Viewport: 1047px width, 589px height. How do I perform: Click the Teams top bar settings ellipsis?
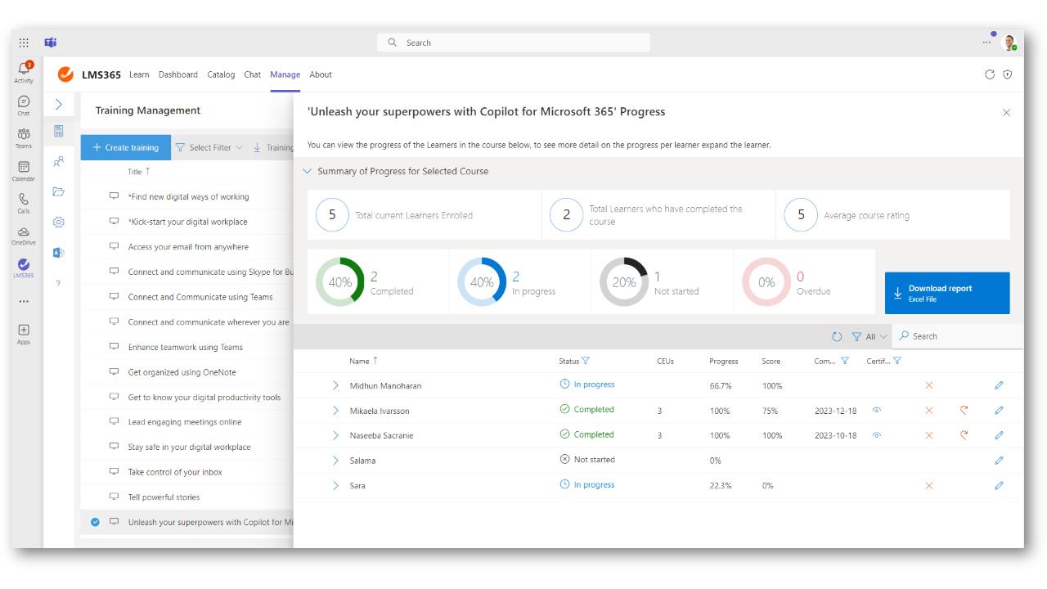[986, 43]
